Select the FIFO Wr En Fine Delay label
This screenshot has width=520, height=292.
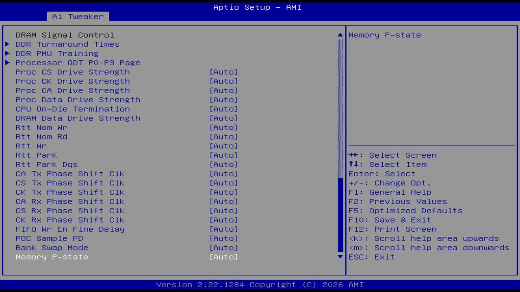pyautogui.click(x=70, y=230)
